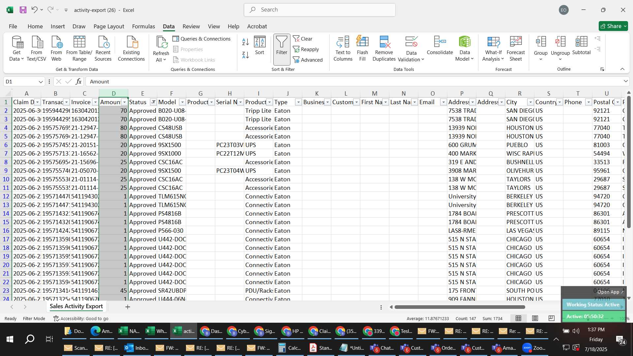Image resolution: width=633 pixels, height=356 pixels.
Task: Sort A to Z ascending
Action: (x=246, y=42)
